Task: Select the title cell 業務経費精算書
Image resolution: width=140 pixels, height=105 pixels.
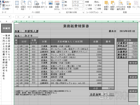Action: (76, 26)
